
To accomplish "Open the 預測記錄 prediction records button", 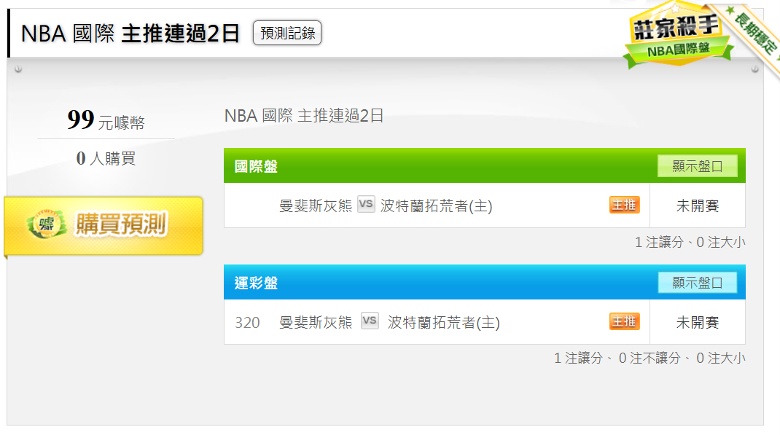I will [x=287, y=34].
